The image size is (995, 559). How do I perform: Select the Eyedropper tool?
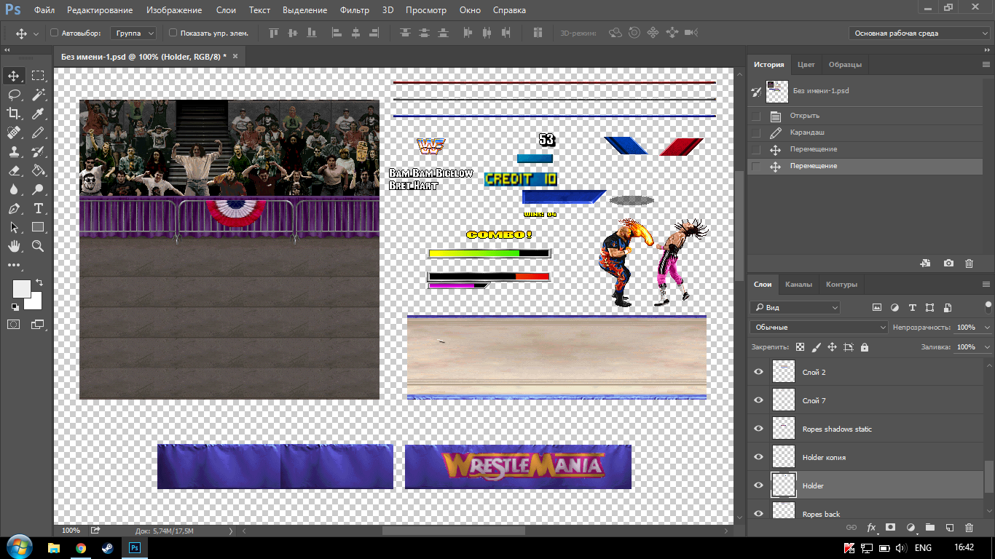point(38,114)
